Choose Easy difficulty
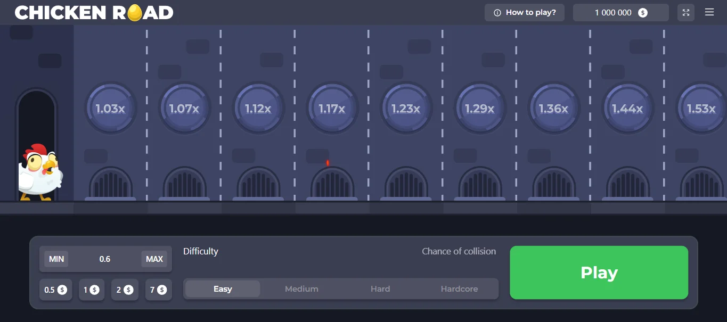 [223, 289]
